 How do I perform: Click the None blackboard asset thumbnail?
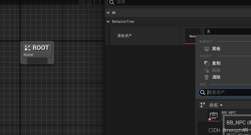pyautogui.click(x=192, y=36)
